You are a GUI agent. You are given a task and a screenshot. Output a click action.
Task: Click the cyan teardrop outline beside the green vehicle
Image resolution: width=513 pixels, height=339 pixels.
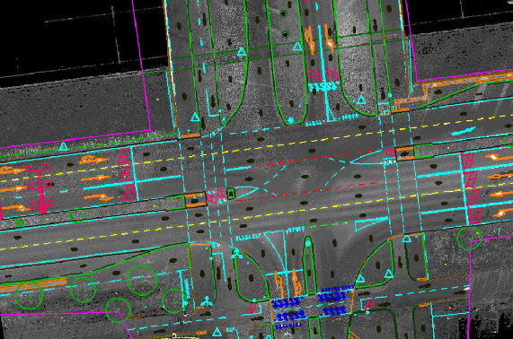click(247, 192)
